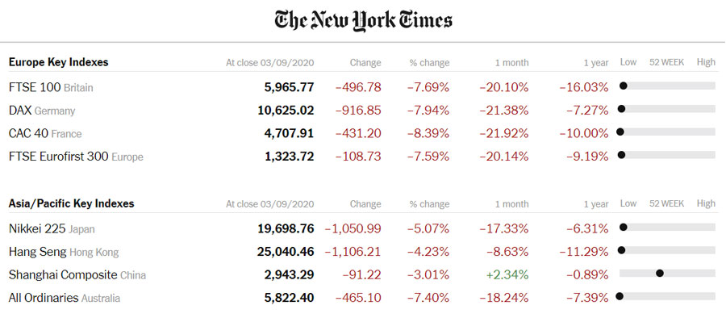
Task: Click Asia/Pacific table '1 year' column header
Action: click(x=596, y=204)
